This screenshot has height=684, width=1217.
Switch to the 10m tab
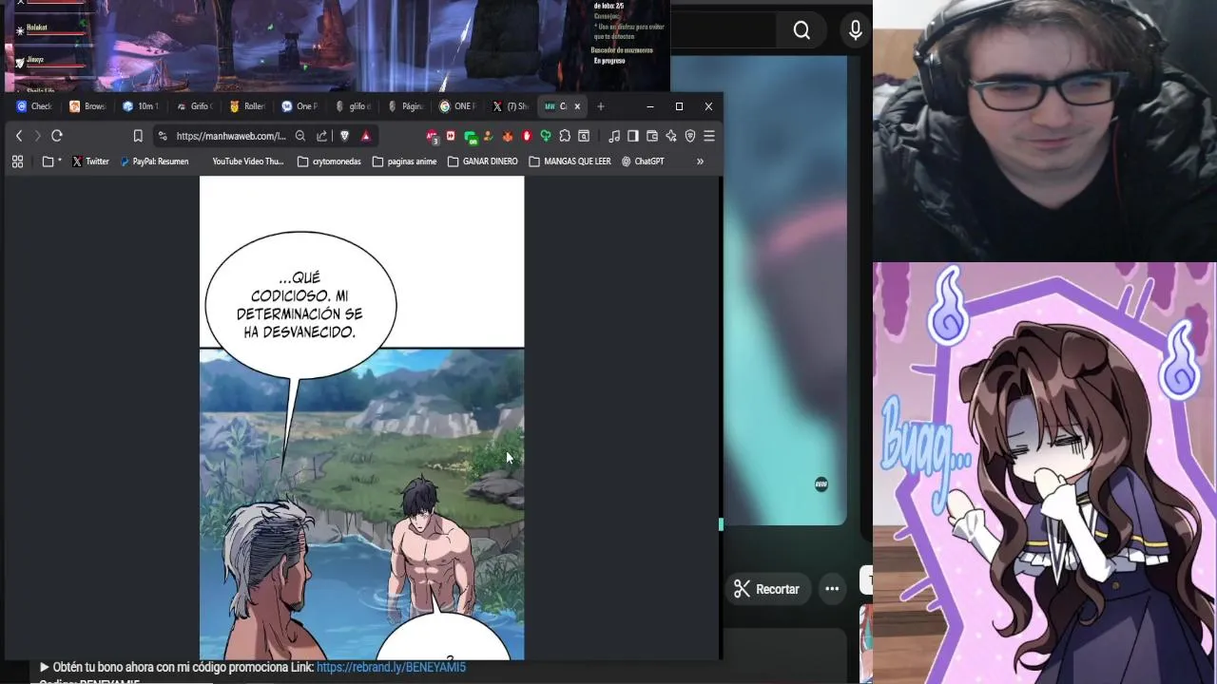point(141,106)
